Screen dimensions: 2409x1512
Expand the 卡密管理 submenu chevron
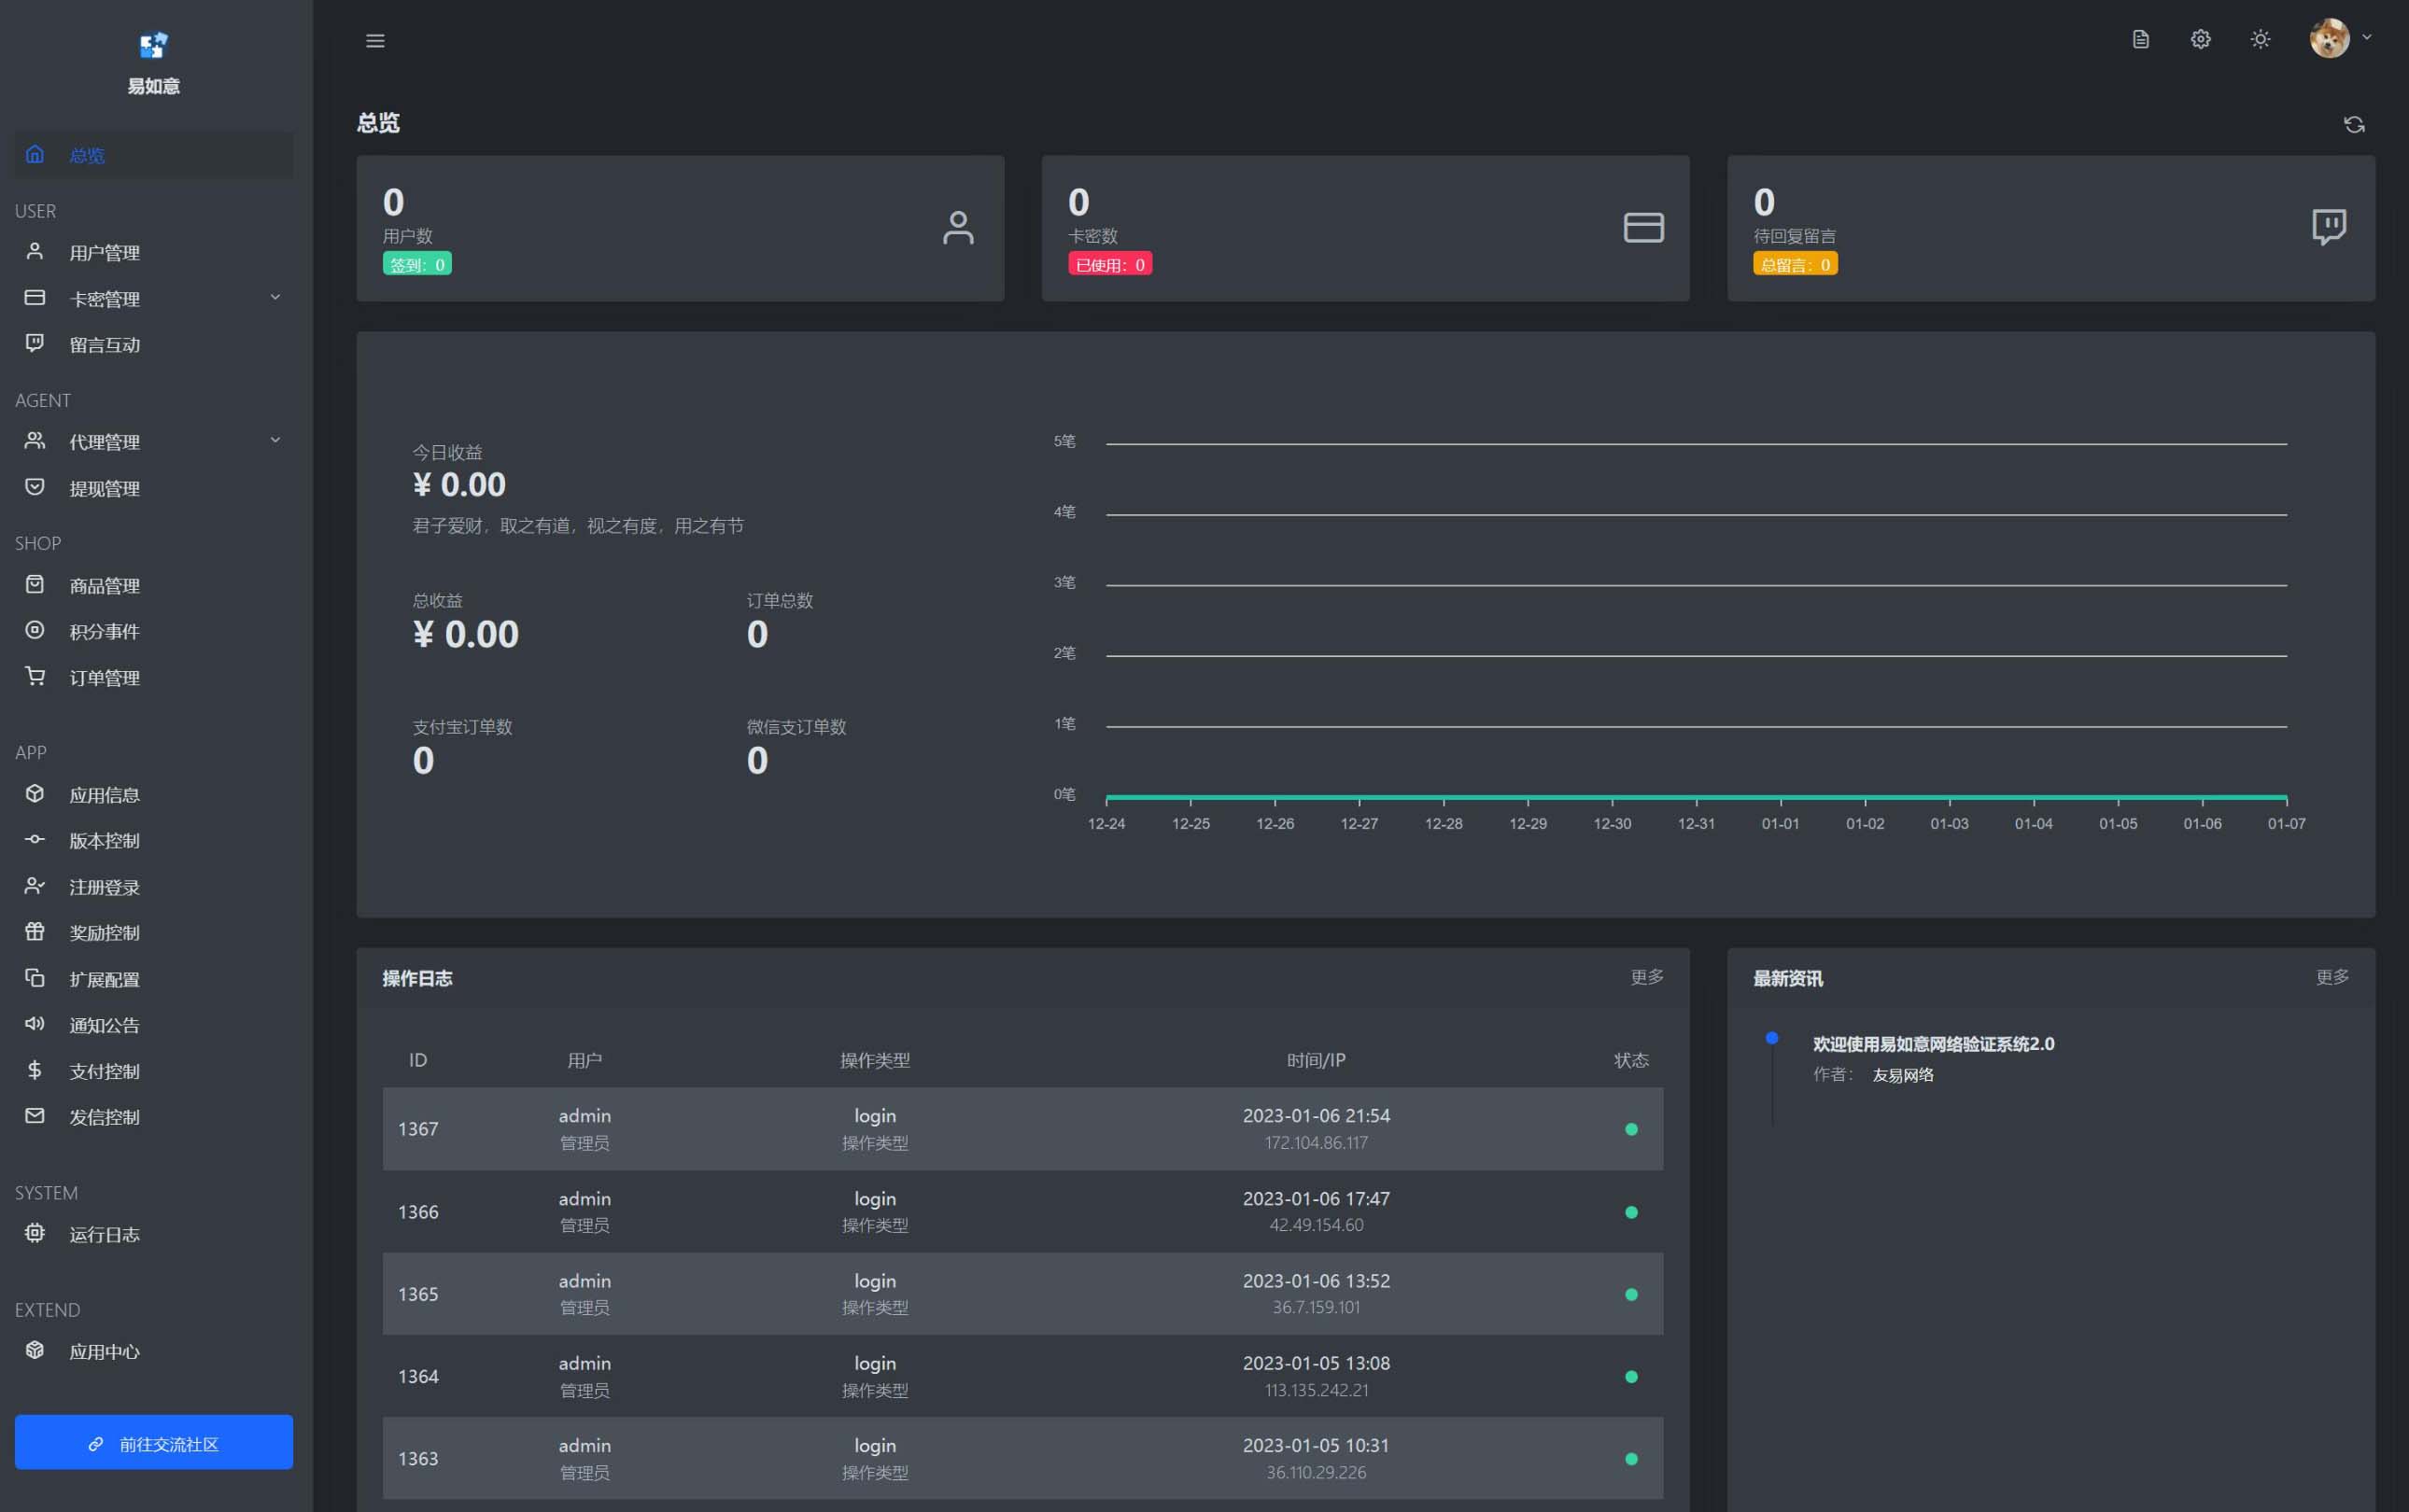pyautogui.click(x=275, y=297)
